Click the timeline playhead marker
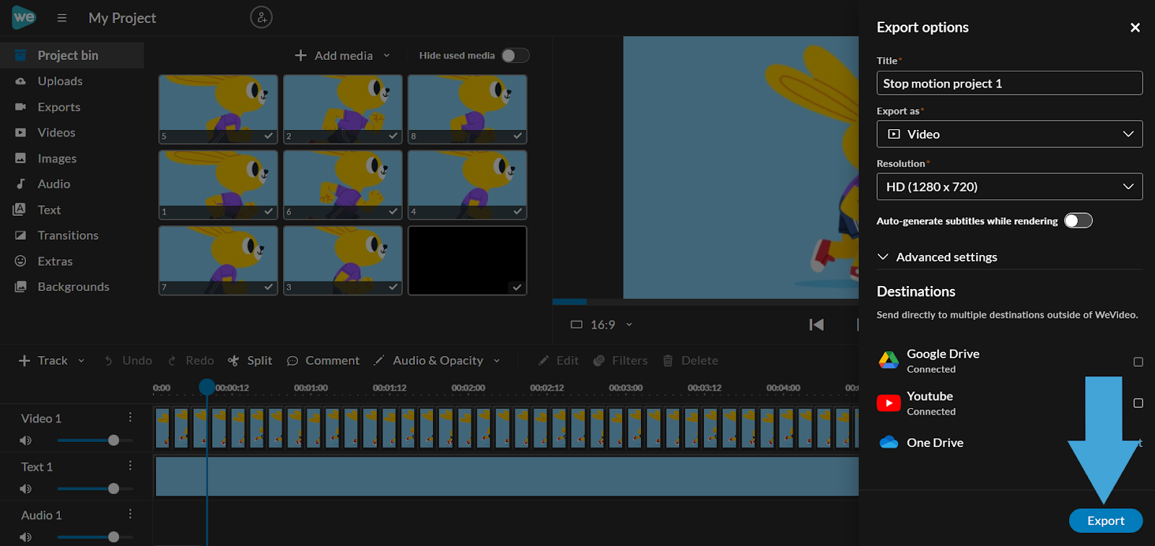The width and height of the screenshot is (1155, 546). tap(207, 387)
